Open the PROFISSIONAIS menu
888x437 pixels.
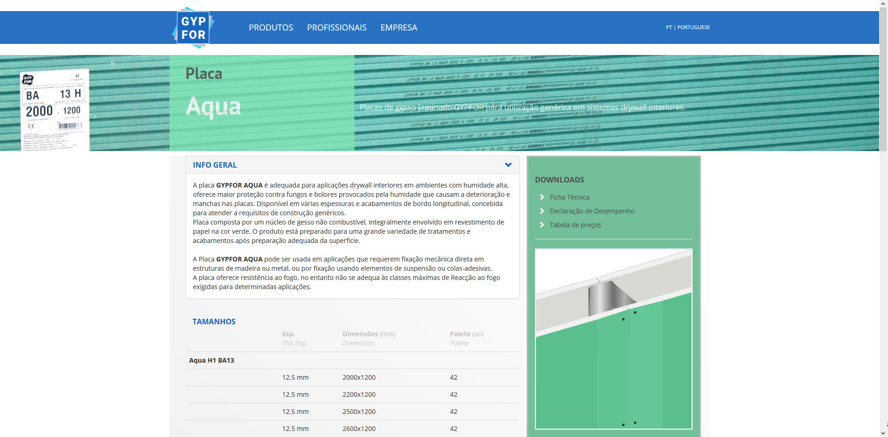[x=337, y=28]
